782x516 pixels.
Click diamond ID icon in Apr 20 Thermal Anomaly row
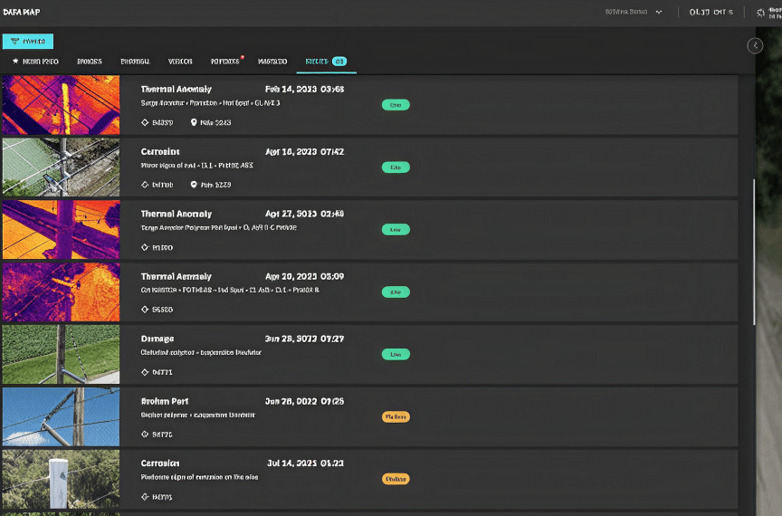pos(145,310)
